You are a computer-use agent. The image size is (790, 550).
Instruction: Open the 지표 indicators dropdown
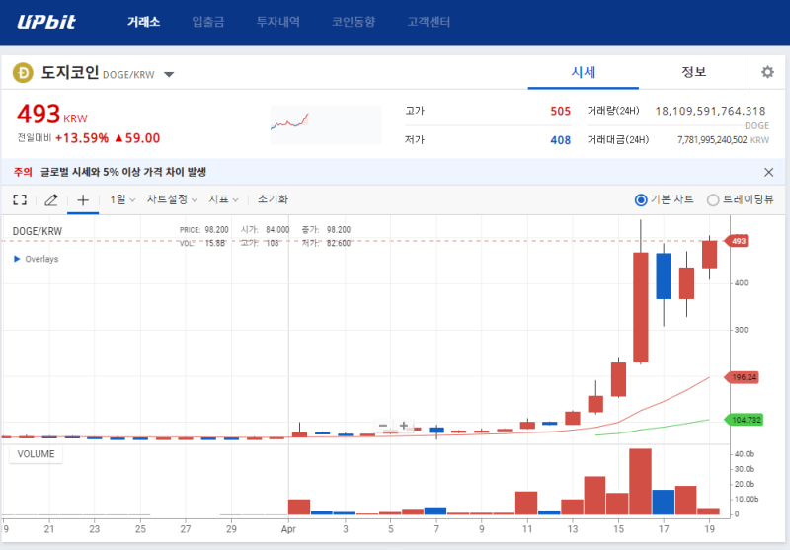tap(223, 199)
